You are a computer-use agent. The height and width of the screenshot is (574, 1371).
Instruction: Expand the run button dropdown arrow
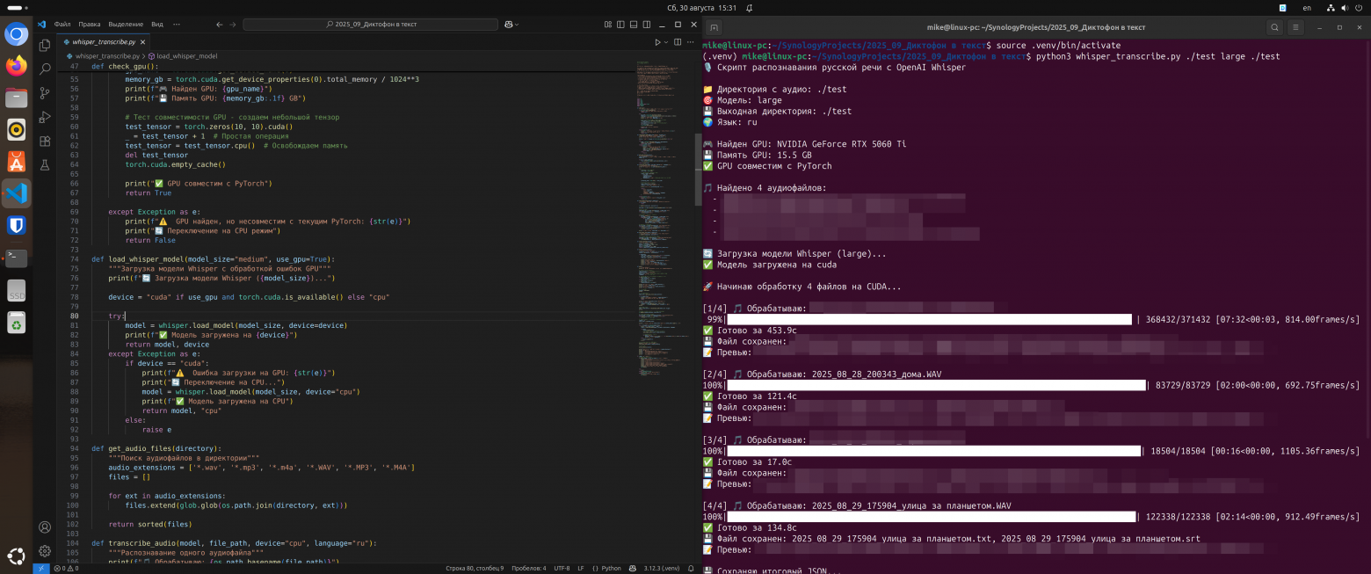(x=665, y=41)
